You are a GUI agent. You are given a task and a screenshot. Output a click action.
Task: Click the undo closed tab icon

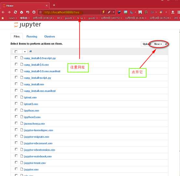pos(28,12)
